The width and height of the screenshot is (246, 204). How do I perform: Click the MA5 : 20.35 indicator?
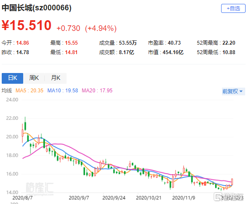pos(29,91)
